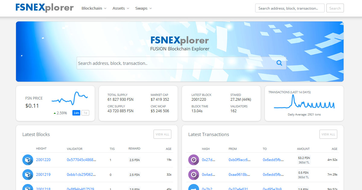This screenshot has height=190, width=362.
Task: Open sender address 0xaa9618b...
Action: [240, 175]
